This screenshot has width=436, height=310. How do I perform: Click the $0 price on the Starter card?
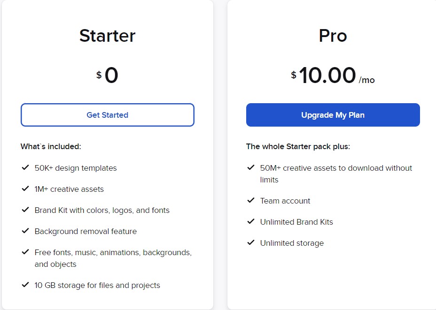[108, 75]
